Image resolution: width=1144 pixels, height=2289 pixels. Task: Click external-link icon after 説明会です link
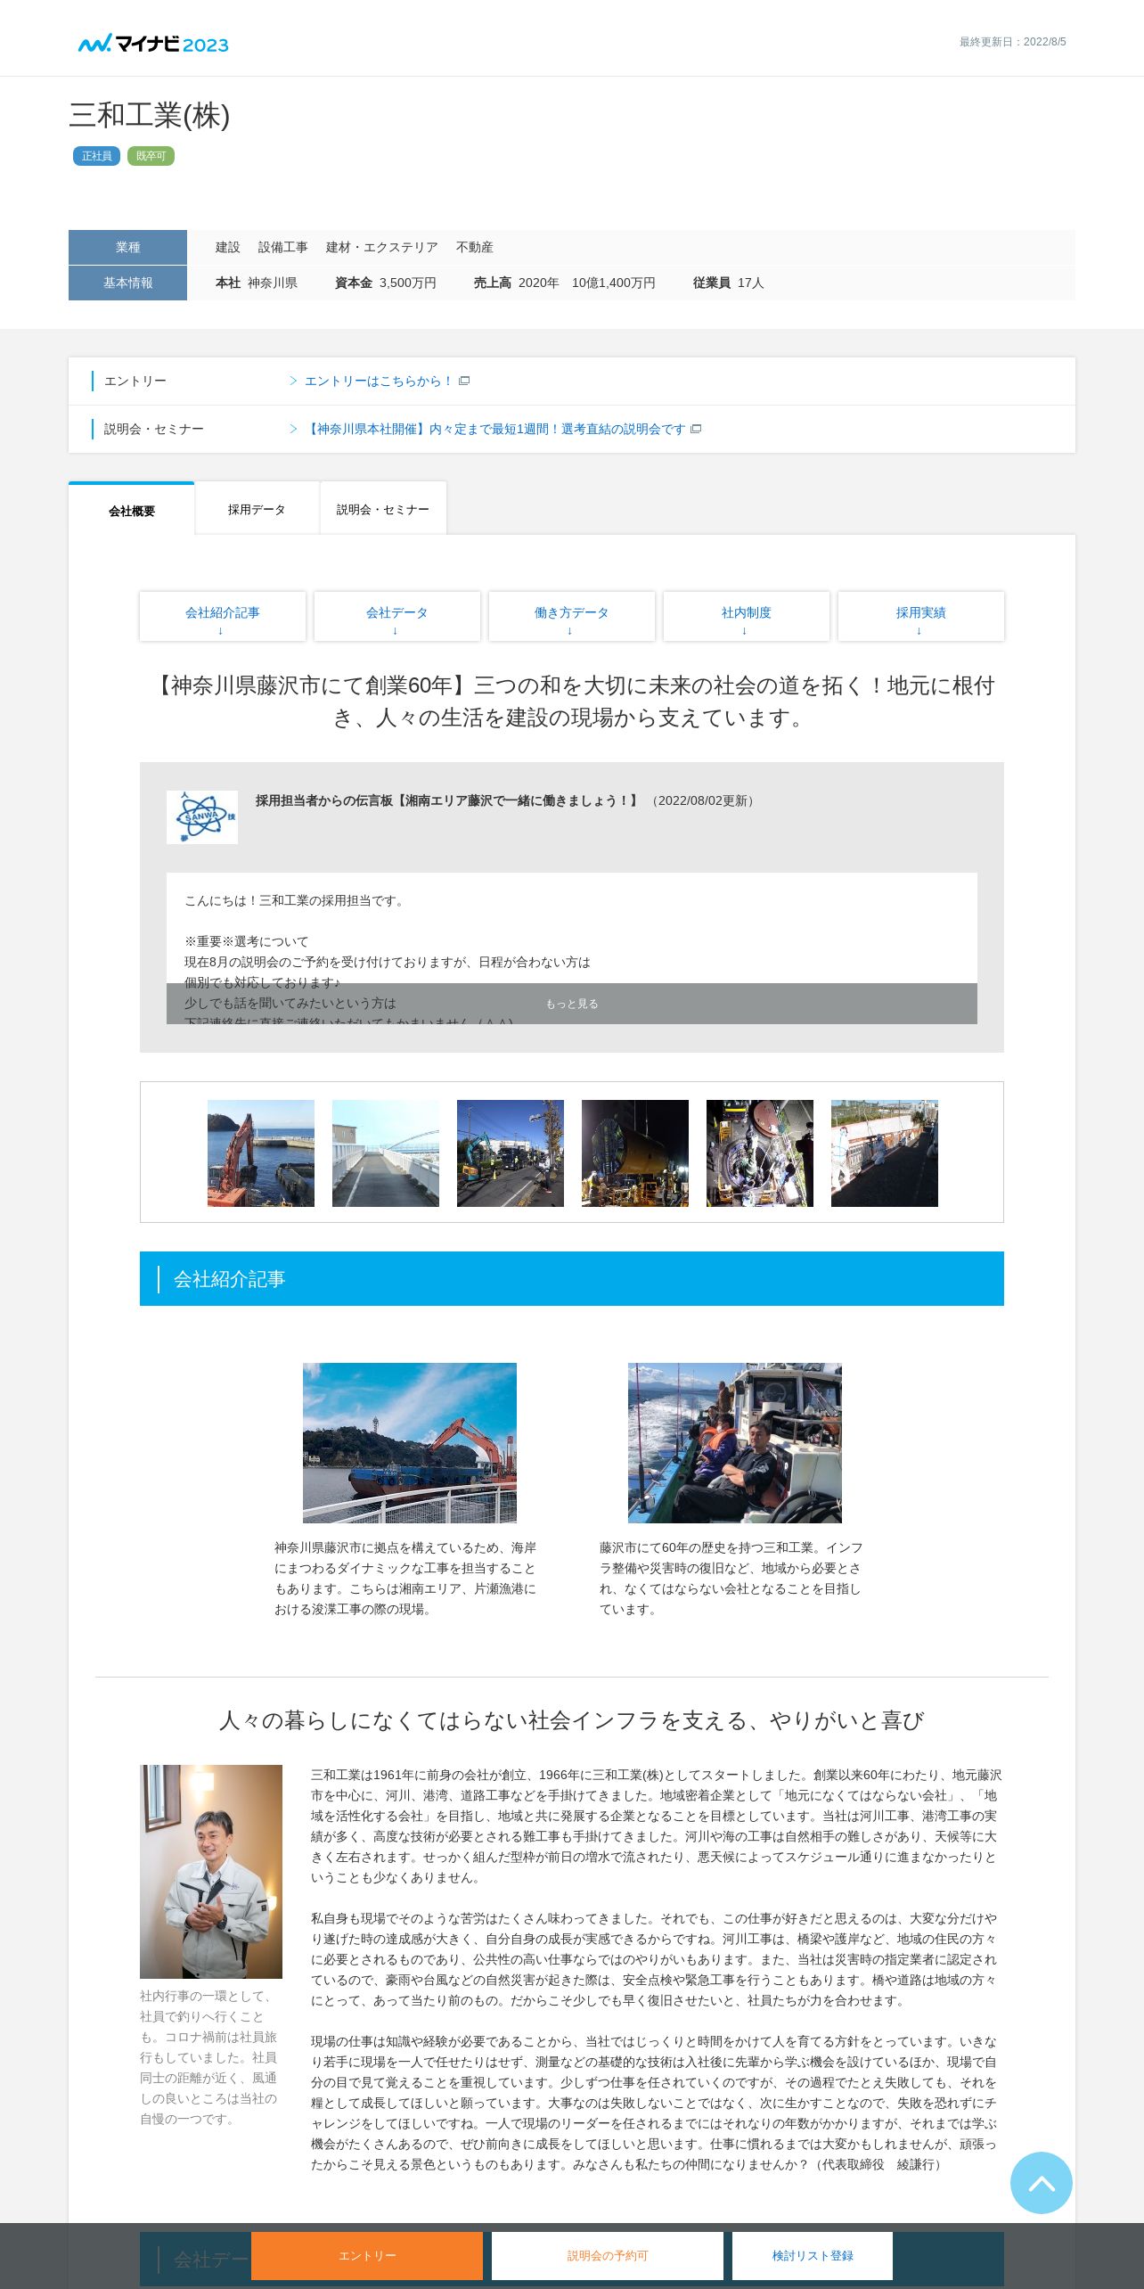click(696, 429)
